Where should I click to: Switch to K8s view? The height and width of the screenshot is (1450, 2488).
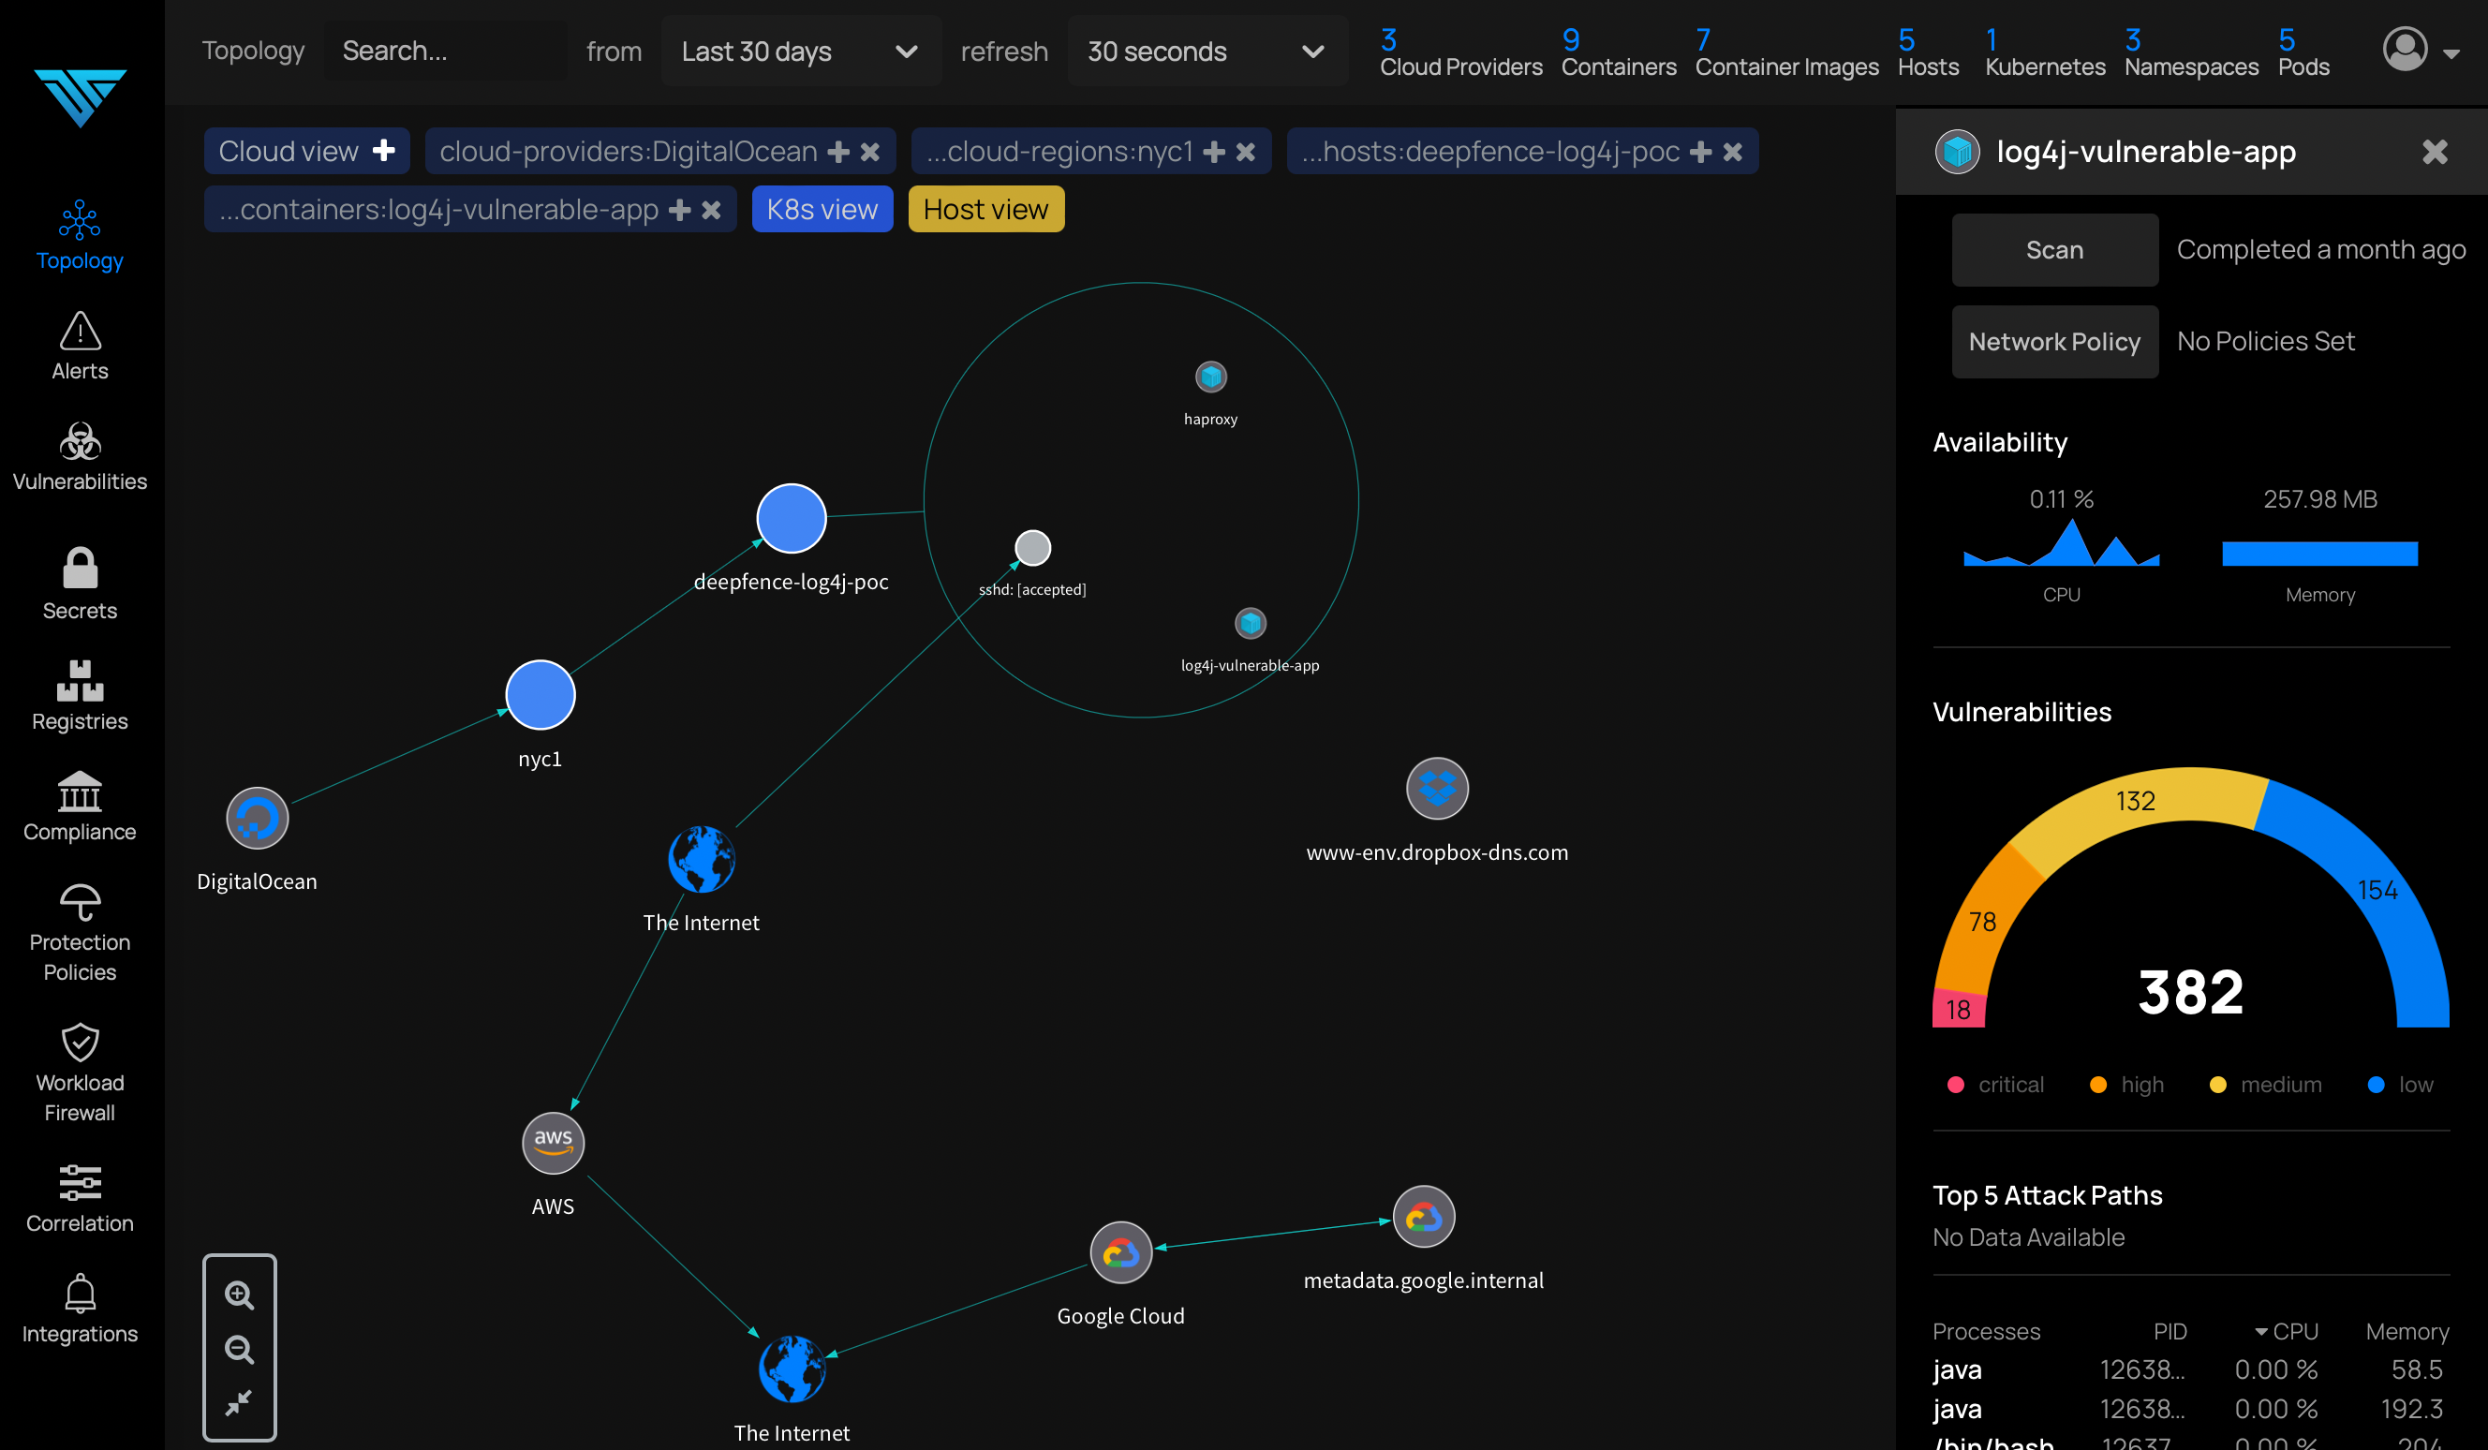click(x=822, y=209)
